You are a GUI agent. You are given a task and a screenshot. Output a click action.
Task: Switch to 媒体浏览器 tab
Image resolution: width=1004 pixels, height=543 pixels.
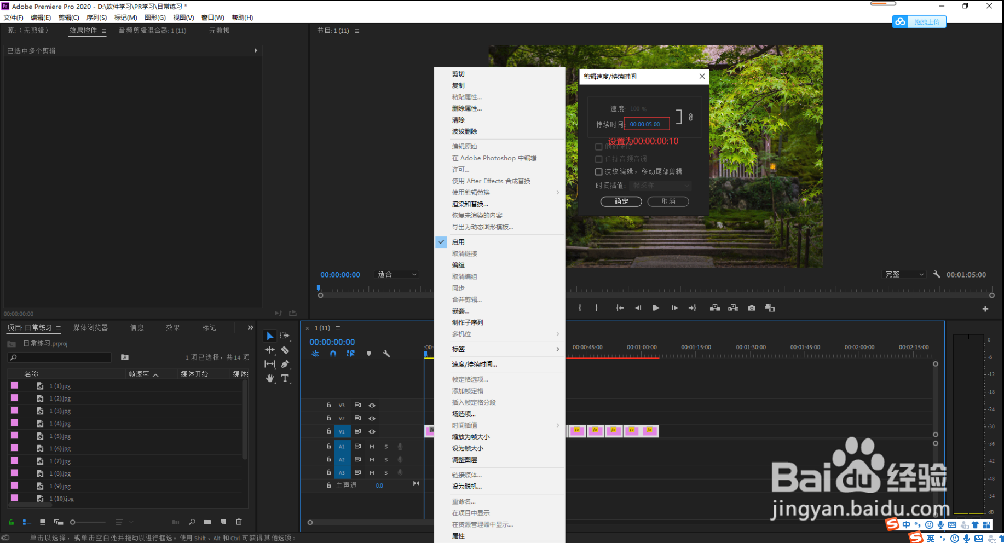90,327
